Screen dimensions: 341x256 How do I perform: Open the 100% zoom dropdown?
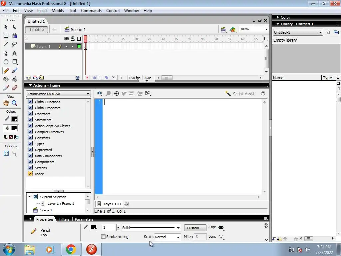click(x=266, y=29)
